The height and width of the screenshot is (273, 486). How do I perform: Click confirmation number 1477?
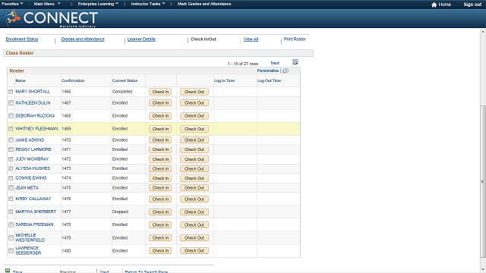point(66,212)
